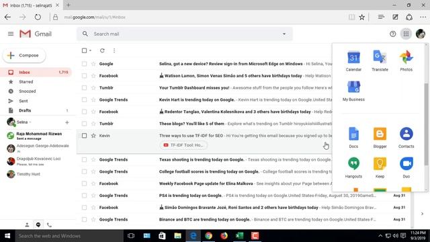The width and height of the screenshot is (430, 242).
Task: Check the Tumblr Dashboard misses you email
Action: [x=84, y=88]
